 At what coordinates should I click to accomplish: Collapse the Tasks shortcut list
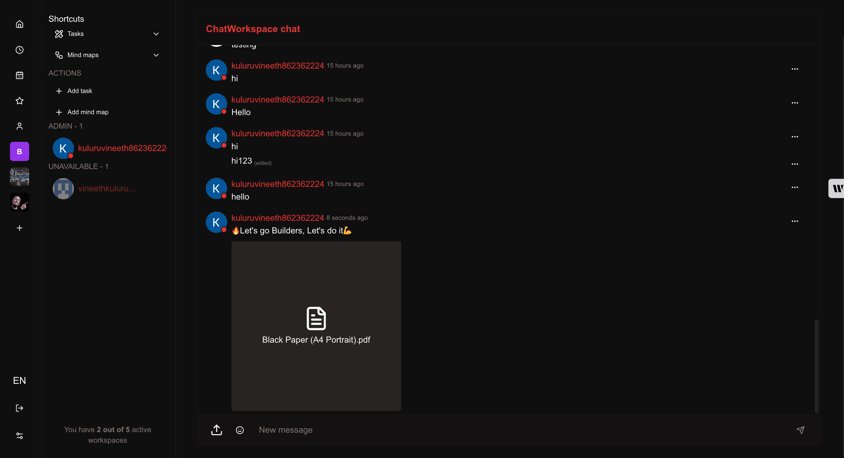156,34
